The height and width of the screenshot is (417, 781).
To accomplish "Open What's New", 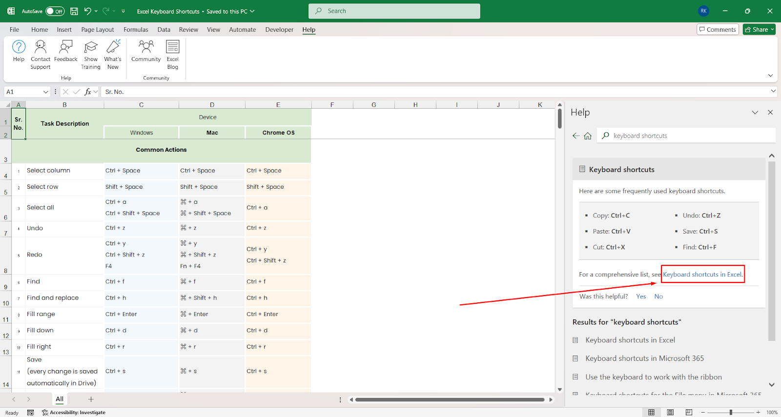I will (113, 55).
